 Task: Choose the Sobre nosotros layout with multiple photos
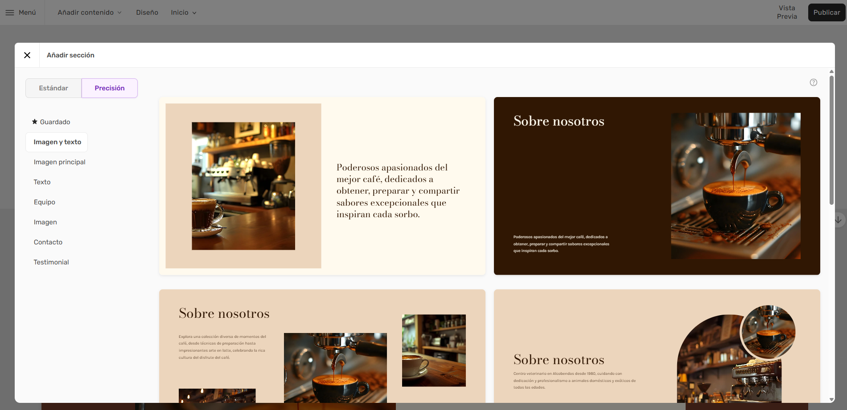(x=322, y=346)
